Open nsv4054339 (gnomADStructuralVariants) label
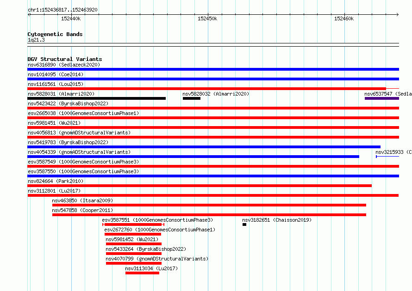The width and height of the screenshot is (412, 291). click(x=79, y=152)
